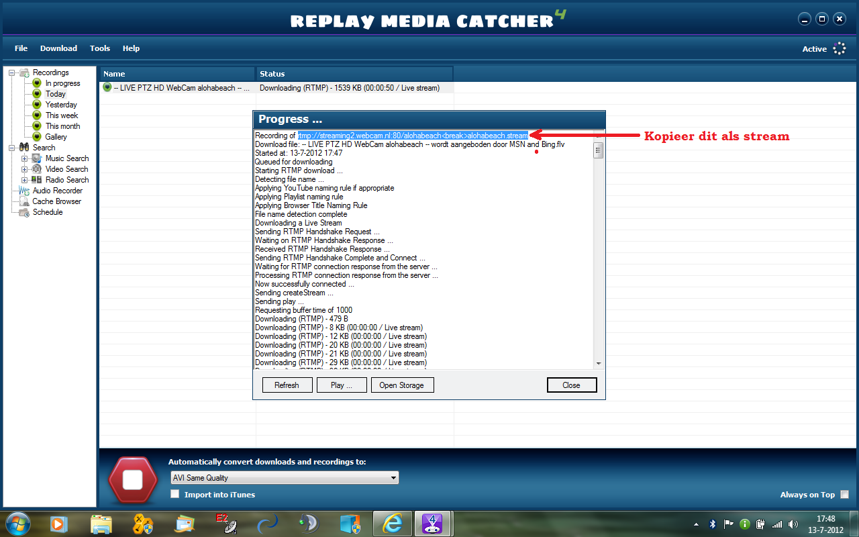Click the Open Storage button
The height and width of the screenshot is (537, 859).
point(402,385)
